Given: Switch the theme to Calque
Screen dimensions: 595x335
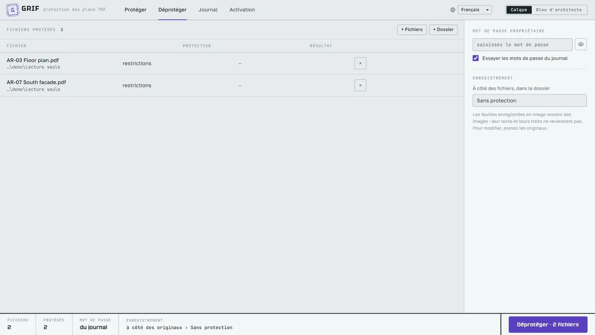Looking at the screenshot, I should click(519, 10).
